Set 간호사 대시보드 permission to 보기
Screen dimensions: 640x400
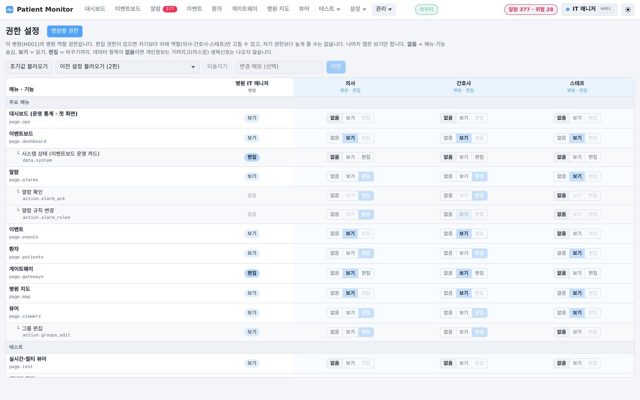tap(464, 118)
